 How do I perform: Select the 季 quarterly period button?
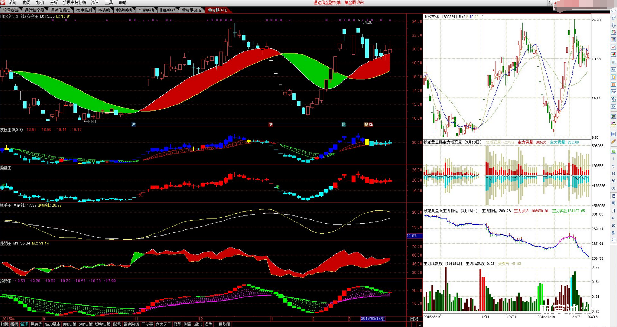[613, 233]
